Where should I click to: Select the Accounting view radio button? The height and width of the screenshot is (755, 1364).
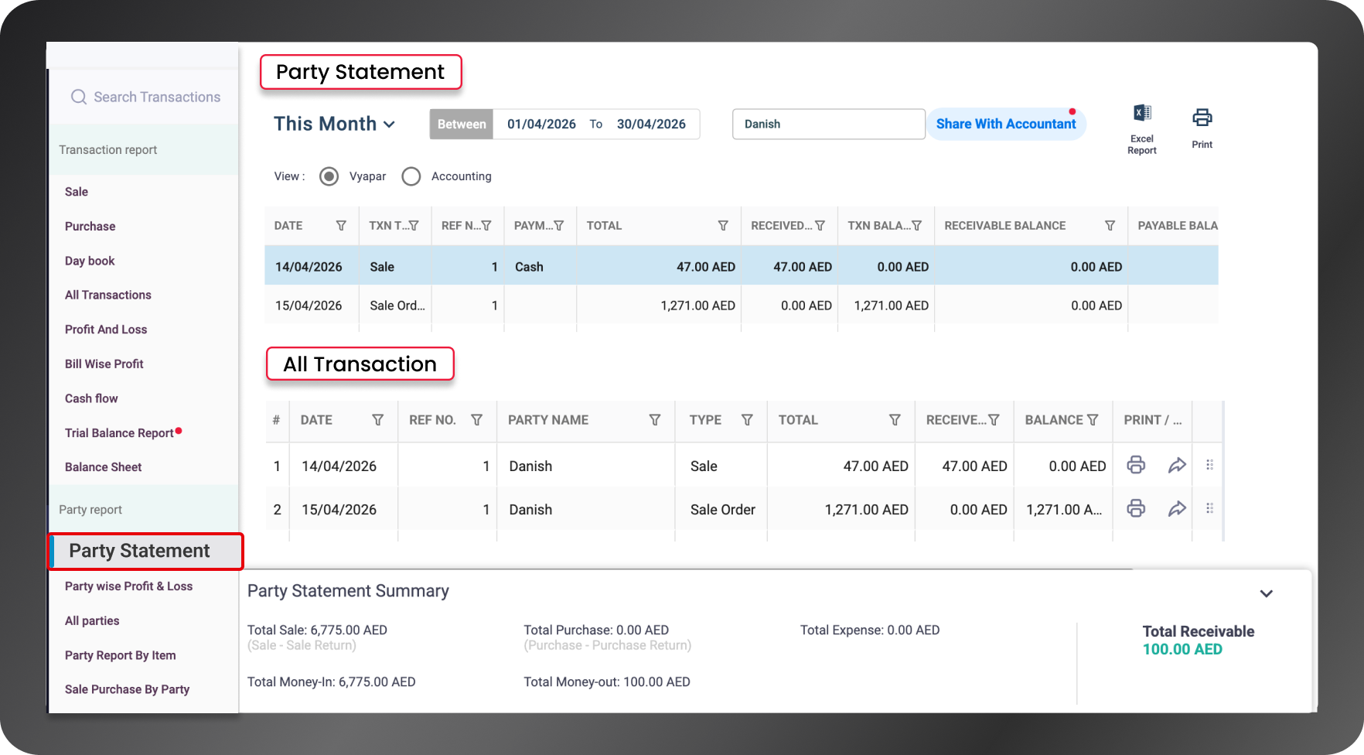coord(411,176)
